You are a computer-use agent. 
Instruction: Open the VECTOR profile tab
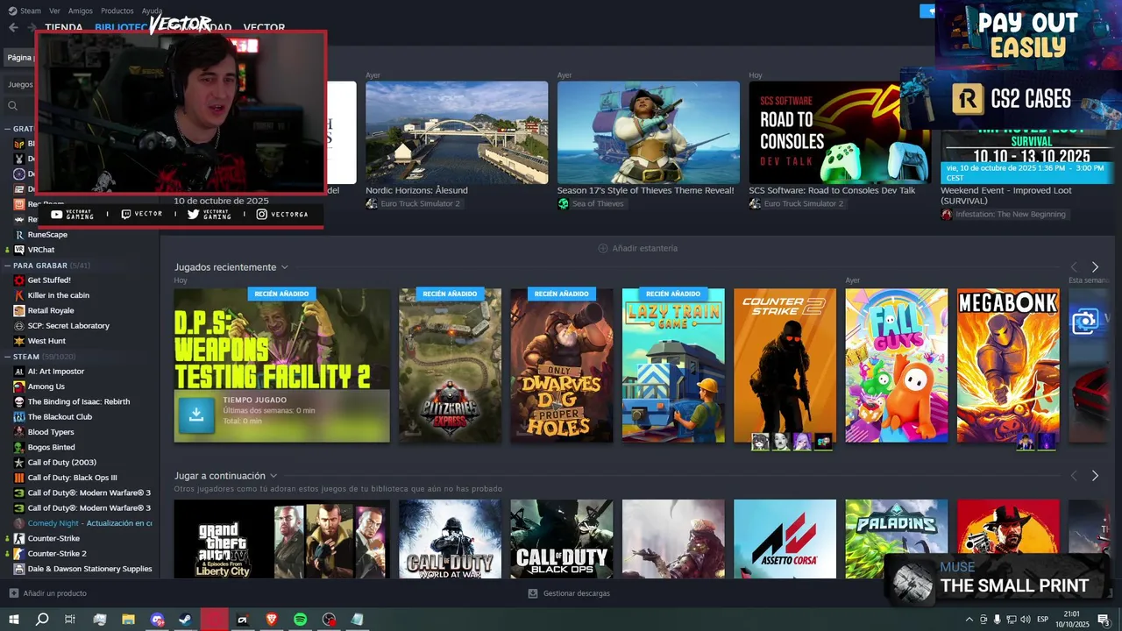coord(264,28)
